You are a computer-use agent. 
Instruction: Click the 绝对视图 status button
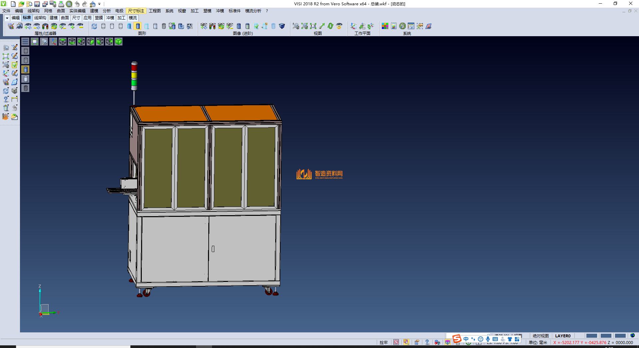pos(540,336)
